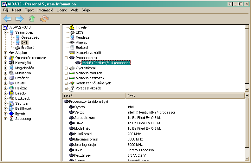Click the Eszközök devices icon

(11, 98)
